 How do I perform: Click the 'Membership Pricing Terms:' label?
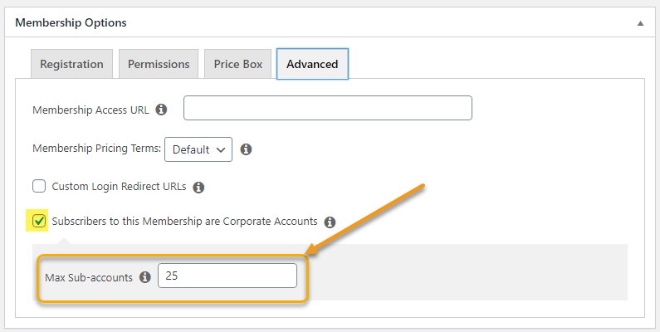(x=97, y=149)
